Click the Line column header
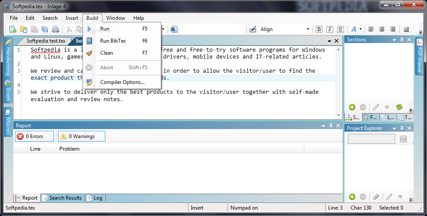This screenshot has width=427, height=216. coord(41,149)
